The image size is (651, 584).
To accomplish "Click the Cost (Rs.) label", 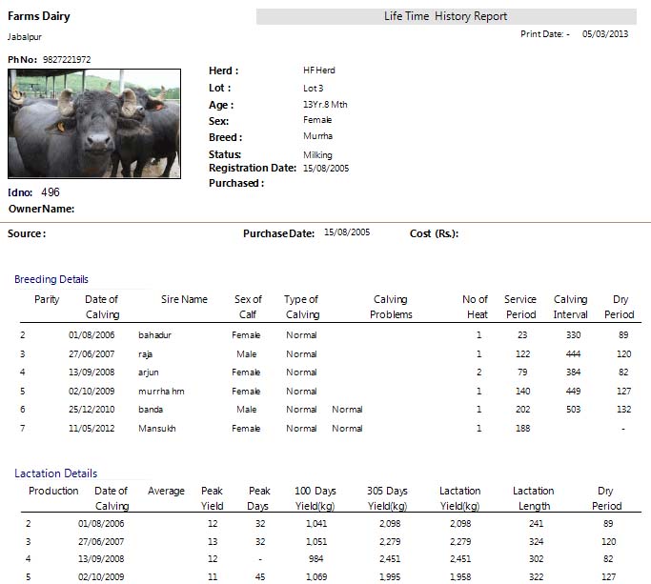I will point(434,233).
